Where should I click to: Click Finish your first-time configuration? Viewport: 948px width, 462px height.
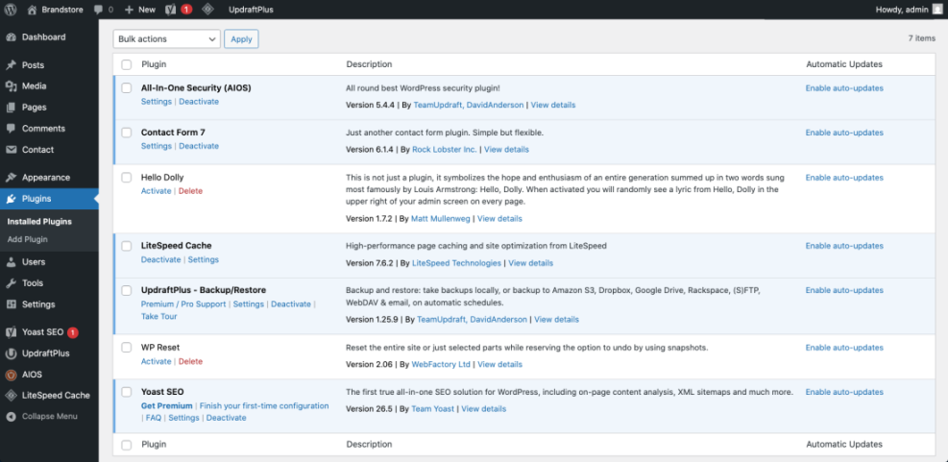point(264,406)
